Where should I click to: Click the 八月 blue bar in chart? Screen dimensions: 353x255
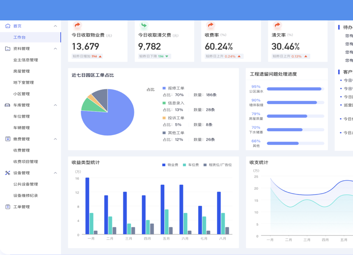pos(219,213)
